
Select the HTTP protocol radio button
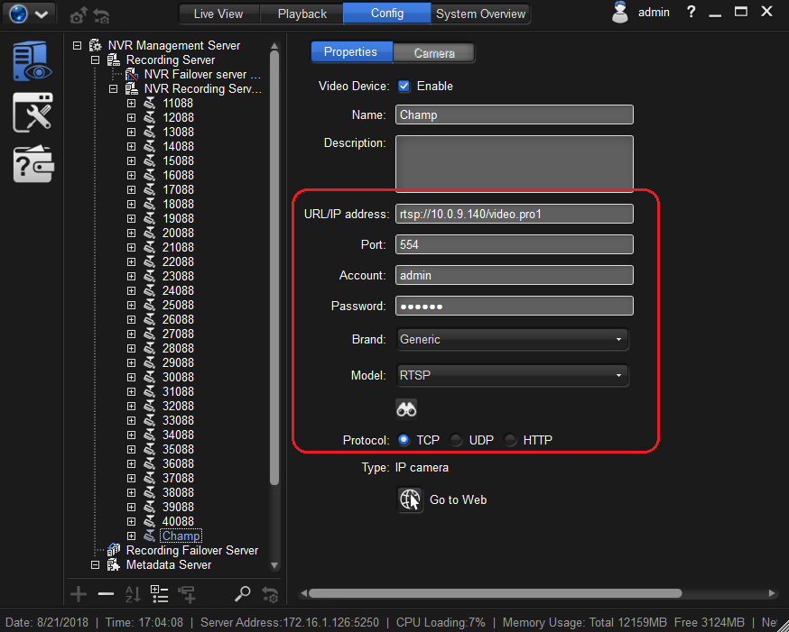(x=511, y=440)
